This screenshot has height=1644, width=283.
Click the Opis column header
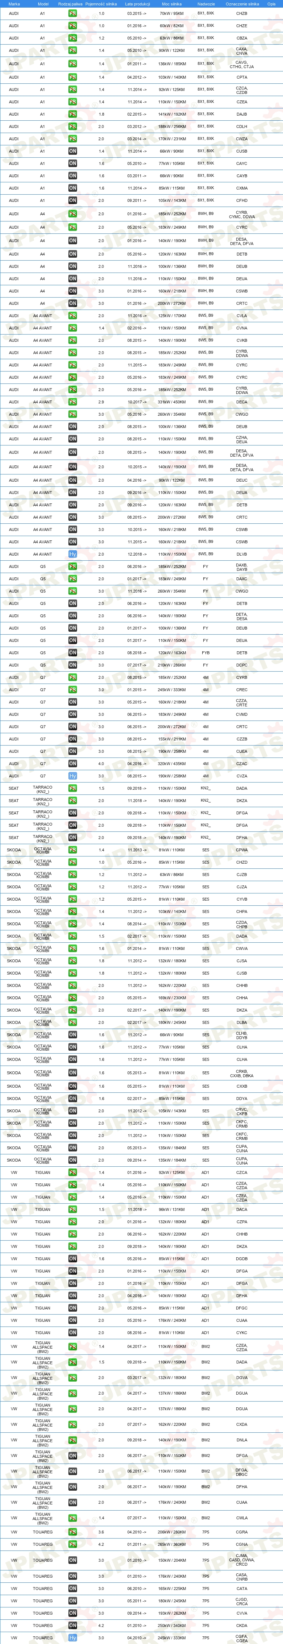pyautogui.click(x=271, y=4)
